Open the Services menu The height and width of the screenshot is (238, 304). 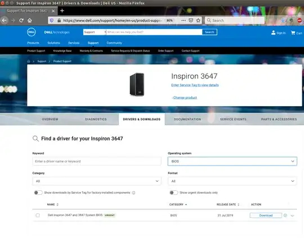tap(74, 43)
